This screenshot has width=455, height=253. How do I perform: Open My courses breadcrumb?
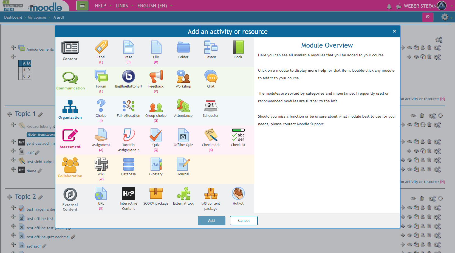(x=37, y=17)
